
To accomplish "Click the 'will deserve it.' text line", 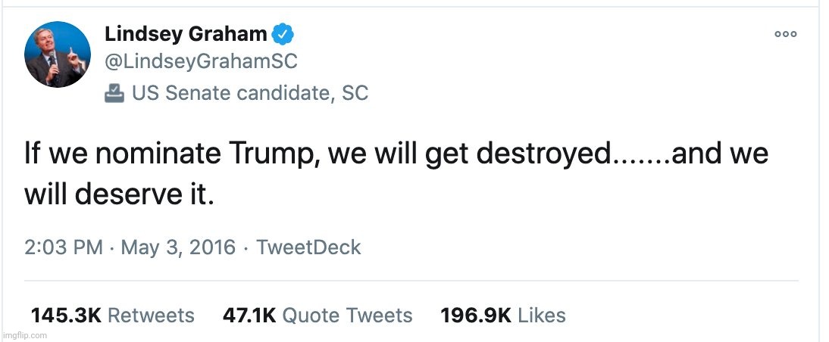I will tap(120, 195).
